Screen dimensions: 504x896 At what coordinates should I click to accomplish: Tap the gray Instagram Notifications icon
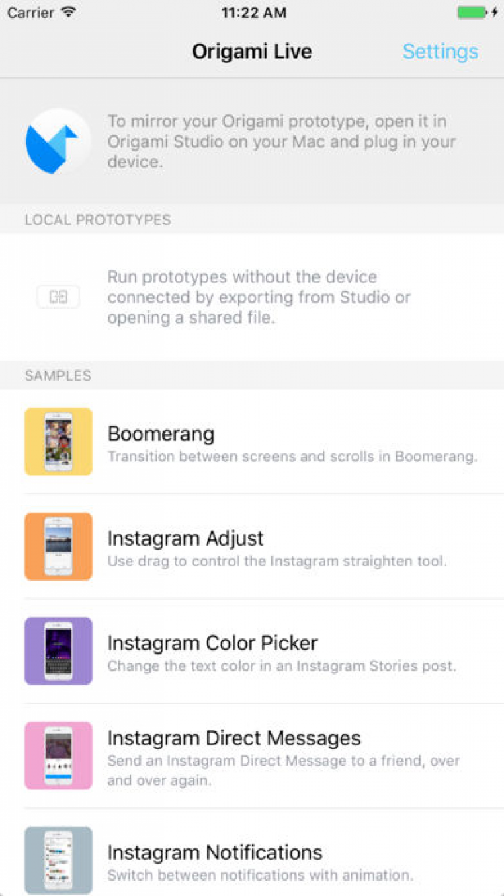[58, 860]
